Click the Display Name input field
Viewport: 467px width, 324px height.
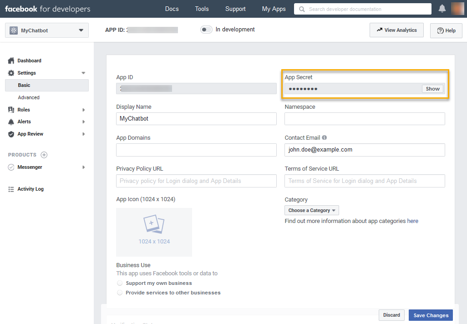196,119
